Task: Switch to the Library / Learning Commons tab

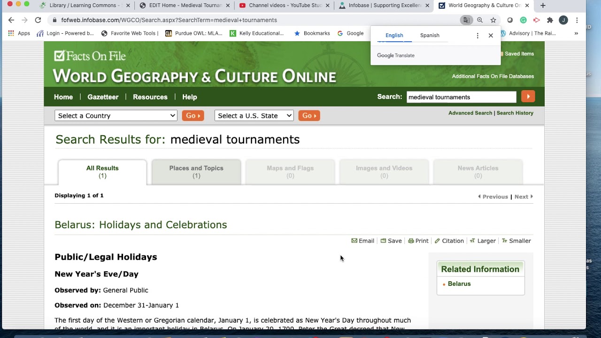Action: coord(85,6)
